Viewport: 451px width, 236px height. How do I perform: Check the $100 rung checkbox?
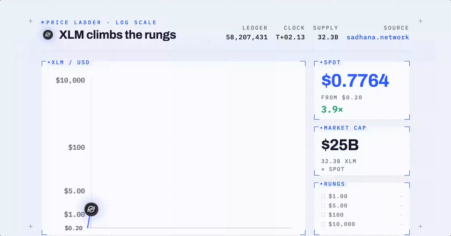pos(323,215)
